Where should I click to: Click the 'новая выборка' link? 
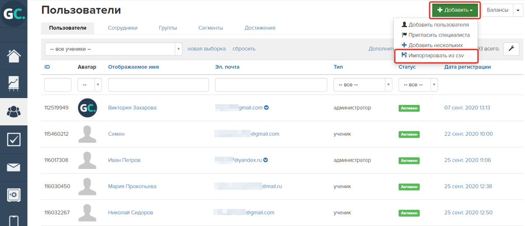[206, 49]
